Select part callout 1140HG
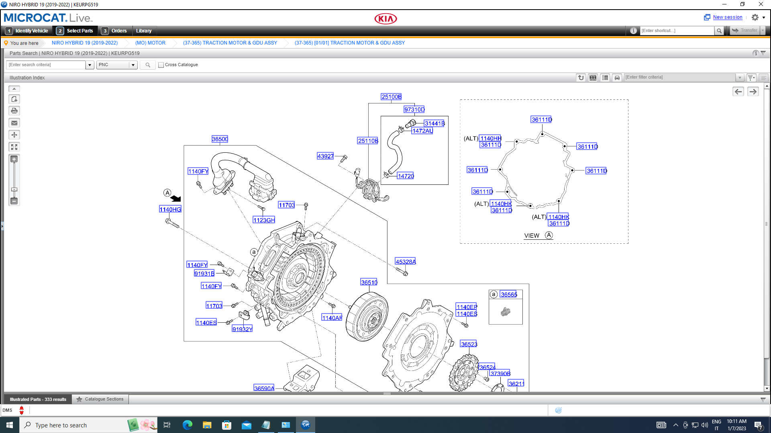 [170, 209]
